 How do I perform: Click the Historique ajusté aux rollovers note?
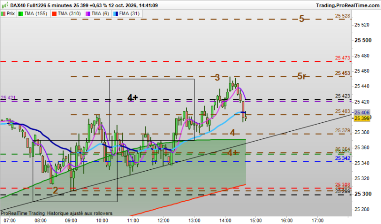80,214
